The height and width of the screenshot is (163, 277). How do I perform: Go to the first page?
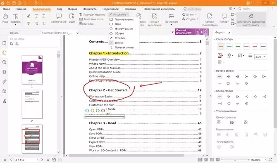[x=5, y=160]
